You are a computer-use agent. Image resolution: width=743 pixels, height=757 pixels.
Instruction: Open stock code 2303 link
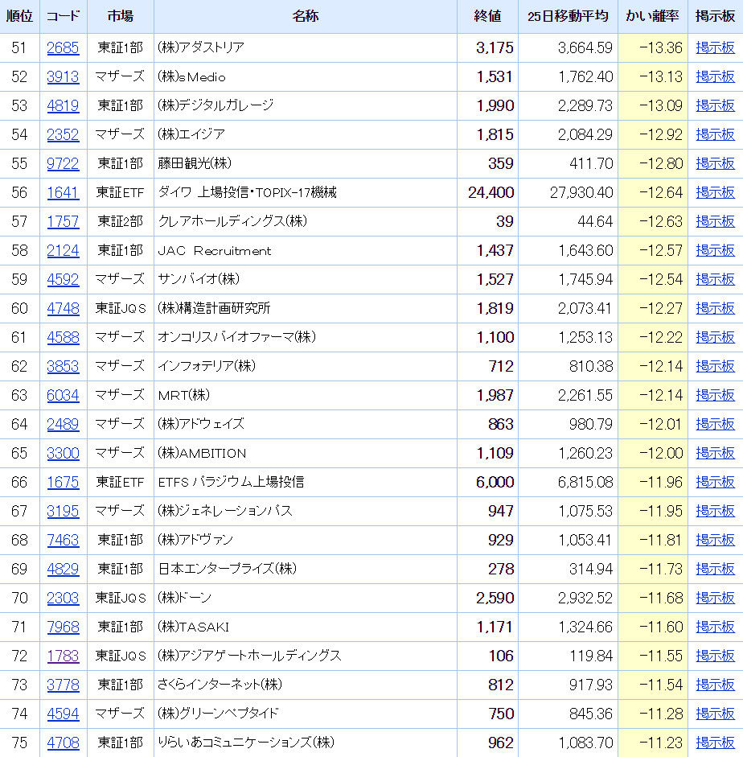pyautogui.click(x=63, y=599)
